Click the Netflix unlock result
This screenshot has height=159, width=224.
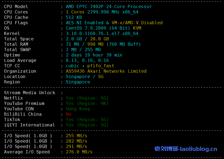[87, 98]
